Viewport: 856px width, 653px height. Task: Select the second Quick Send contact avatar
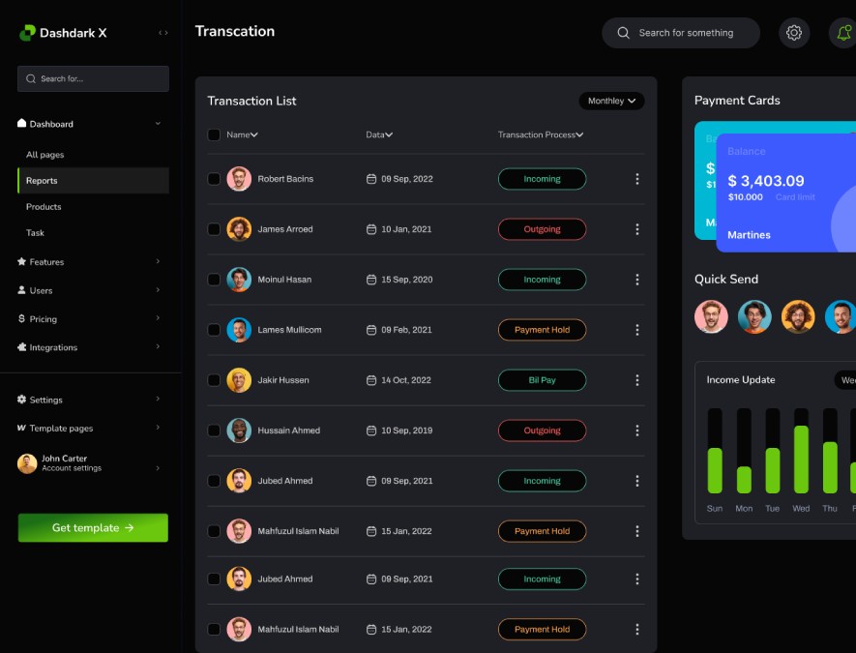(754, 316)
